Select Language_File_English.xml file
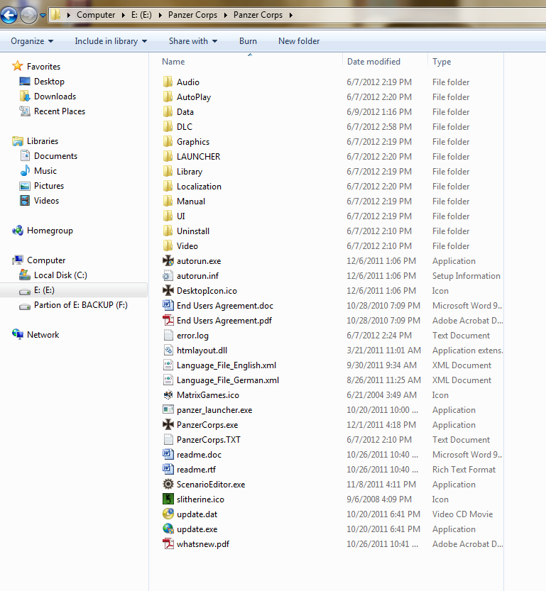The width and height of the screenshot is (546, 591). [226, 365]
